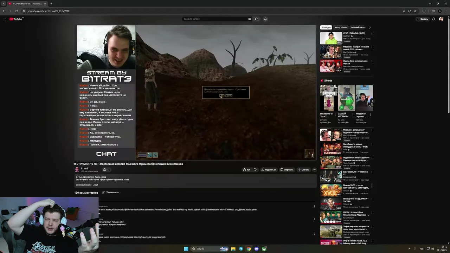Reload the page in browser

pos(16,11)
